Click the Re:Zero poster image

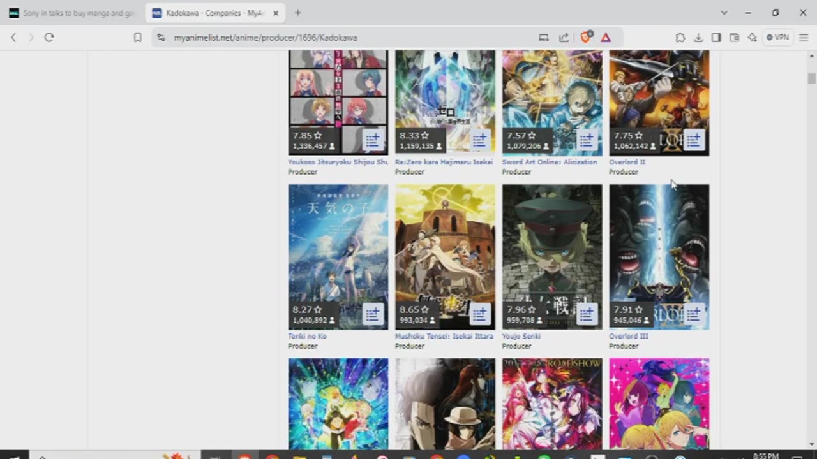(x=445, y=103)
